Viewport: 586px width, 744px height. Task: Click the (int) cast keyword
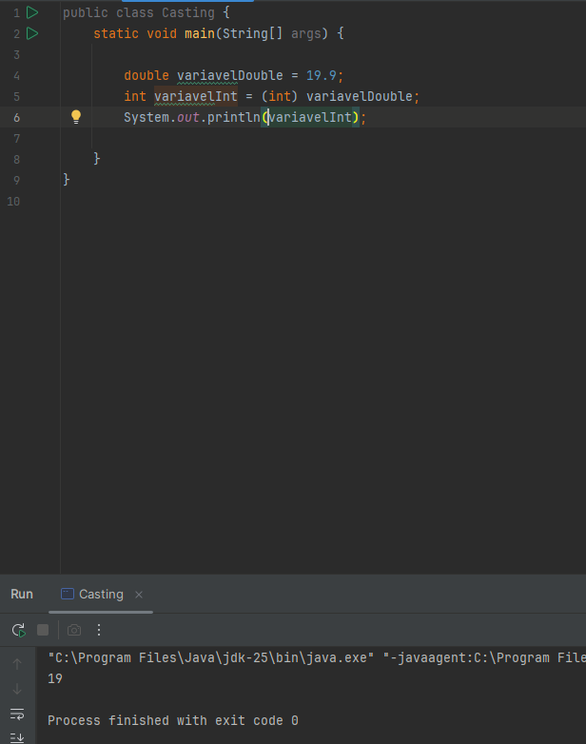[x=280, y=96]
